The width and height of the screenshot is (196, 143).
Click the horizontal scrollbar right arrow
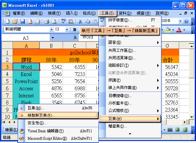(185, 122)
